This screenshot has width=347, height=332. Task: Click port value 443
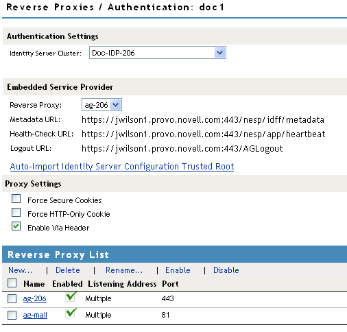[x=167, y=298]
